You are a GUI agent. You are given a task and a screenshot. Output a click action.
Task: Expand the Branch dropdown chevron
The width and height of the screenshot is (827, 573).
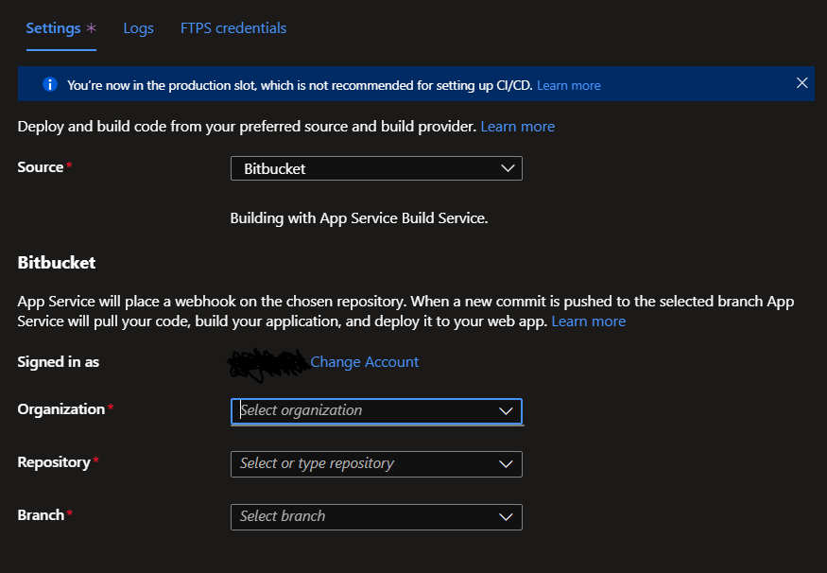coord(506,516)
